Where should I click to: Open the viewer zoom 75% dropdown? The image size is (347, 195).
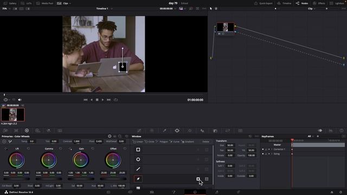(x=6, y=9)
